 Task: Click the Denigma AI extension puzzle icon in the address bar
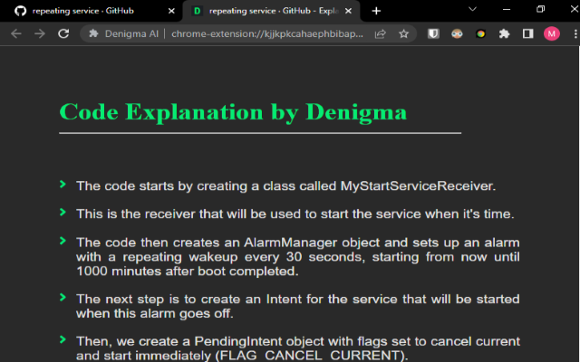click(93, 34)
